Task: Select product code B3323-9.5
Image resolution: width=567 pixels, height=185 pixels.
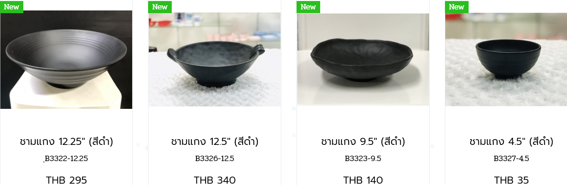Action: coord(363,158)
